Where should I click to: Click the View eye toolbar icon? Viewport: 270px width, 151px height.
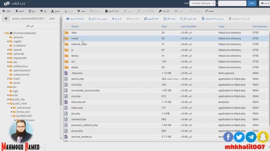coord(179,11)
